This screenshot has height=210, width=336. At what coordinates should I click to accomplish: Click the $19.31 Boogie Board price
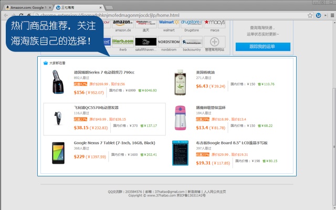click(x=203, y=163)
